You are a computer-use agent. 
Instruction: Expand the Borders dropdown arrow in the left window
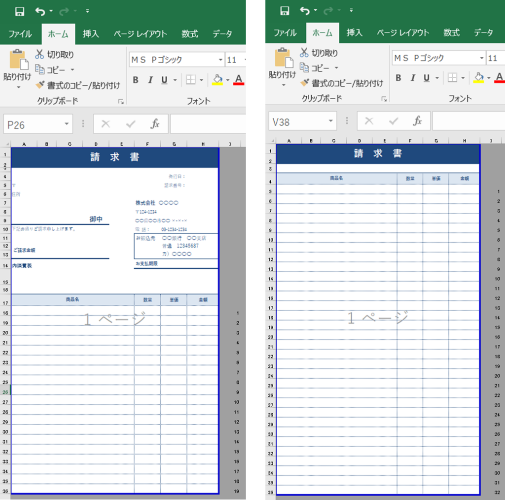tap(201, 79)
